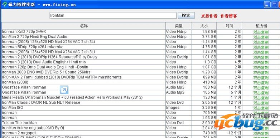Sort by the 时间 column header
The height and width of the screenshot is (138, 280).
click(x=229, y=26)
